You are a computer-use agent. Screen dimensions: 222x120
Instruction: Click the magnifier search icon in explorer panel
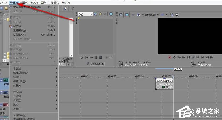pos(5,14)
